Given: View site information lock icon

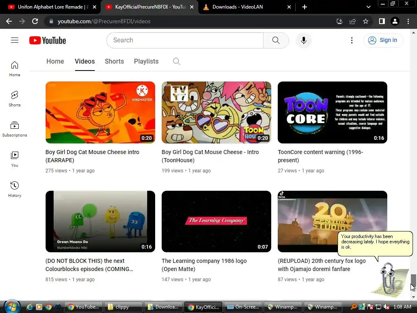Looking at the screenshot, I should tap(51, 21).
